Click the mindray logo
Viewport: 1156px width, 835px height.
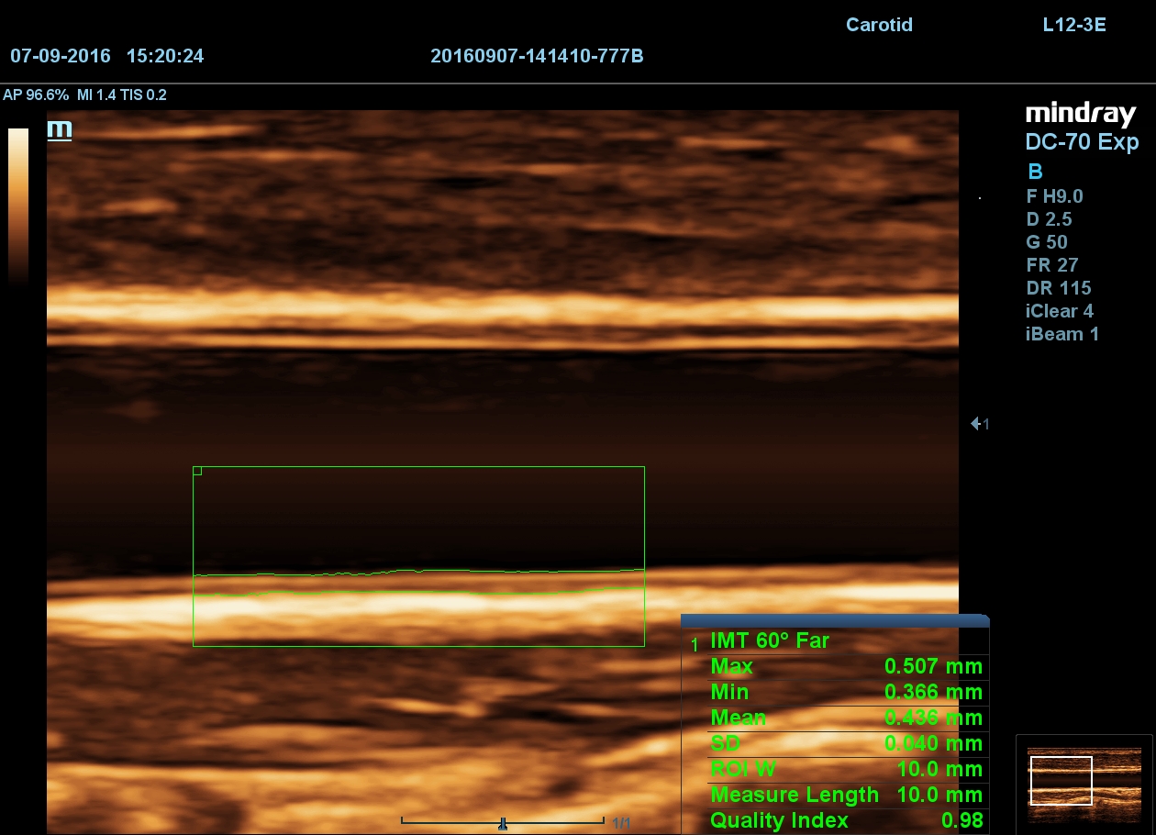pyautogui.click(x=1080, y=115)
